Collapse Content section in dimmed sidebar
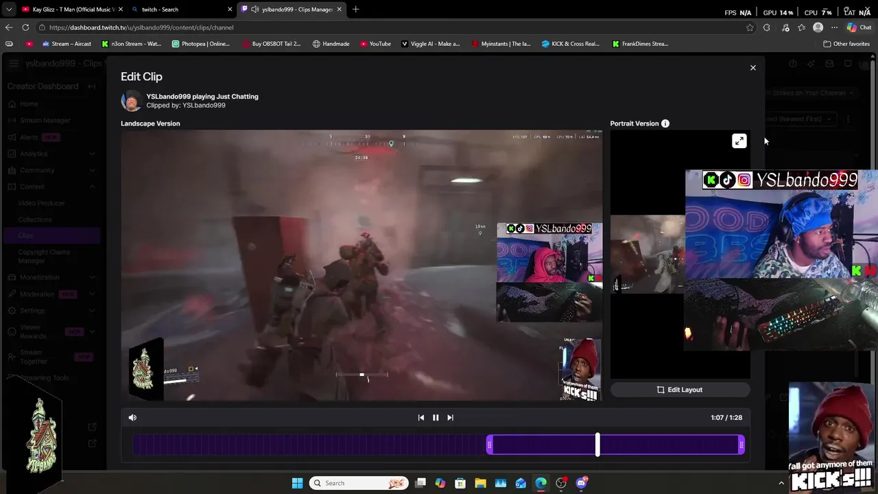Screen dimensions: 878x494 click(x=92, y=187)
